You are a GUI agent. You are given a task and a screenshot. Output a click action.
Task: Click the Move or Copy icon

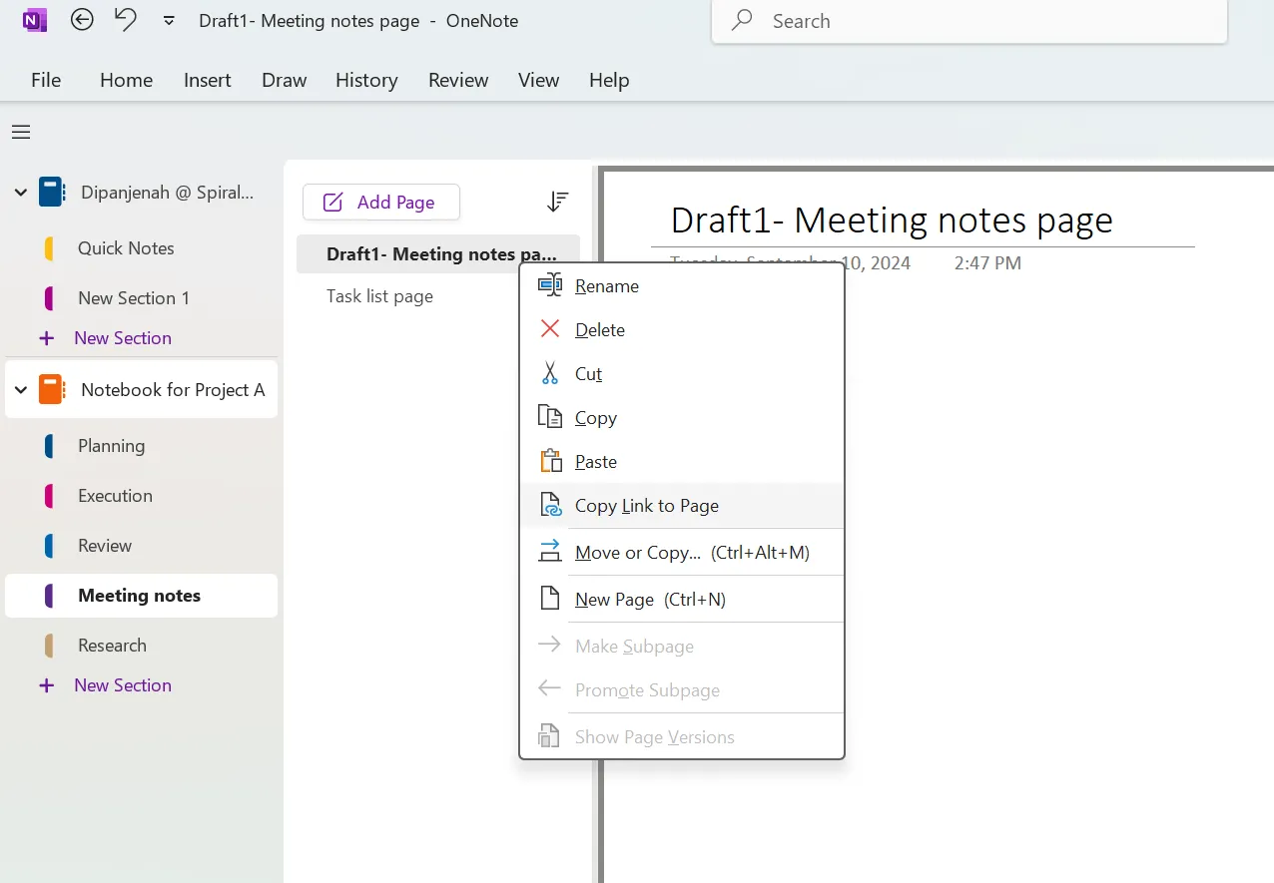(x=550, y=551)
